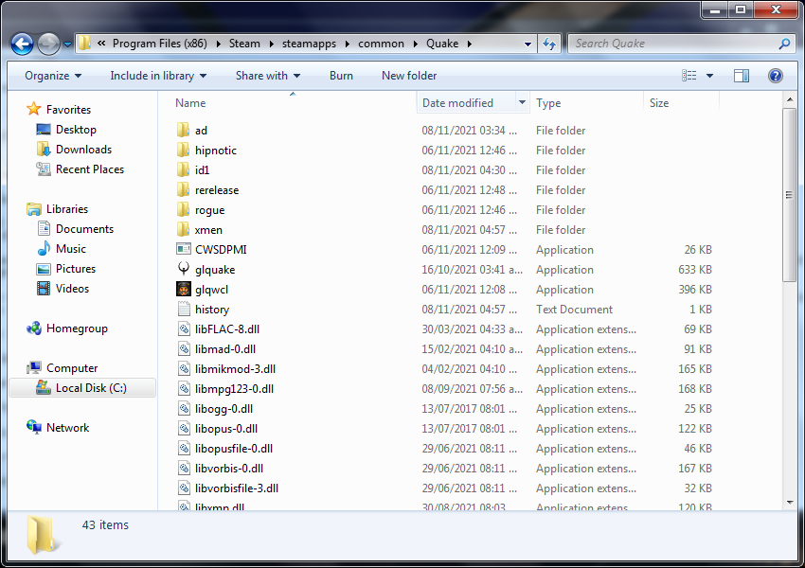Select the glqwcl application icon
This screenshot has width=805, height=568.
(184, 290)
